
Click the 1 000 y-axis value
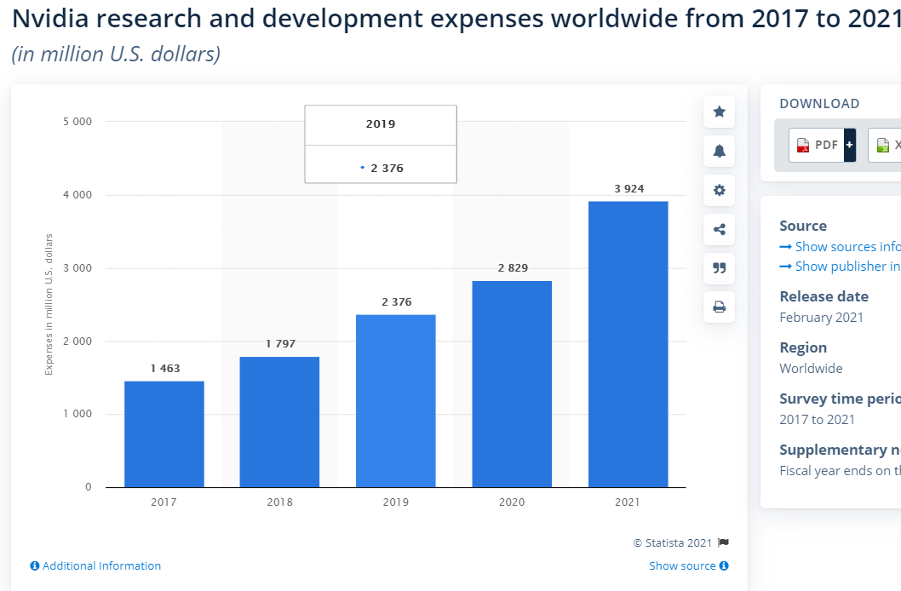[77, 414]
